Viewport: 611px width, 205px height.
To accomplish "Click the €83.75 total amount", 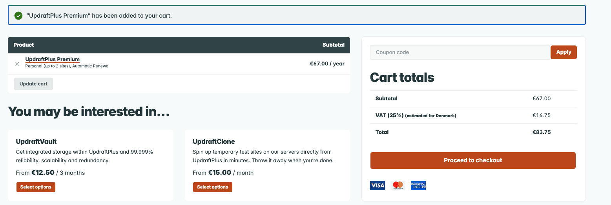I will tap(542, 132).
